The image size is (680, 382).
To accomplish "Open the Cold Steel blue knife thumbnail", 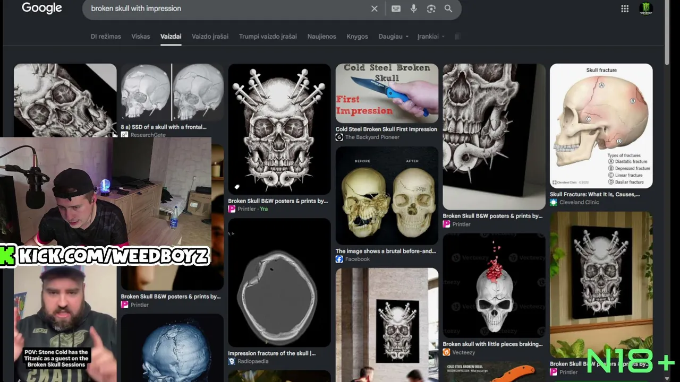I will tap(387, 93).
